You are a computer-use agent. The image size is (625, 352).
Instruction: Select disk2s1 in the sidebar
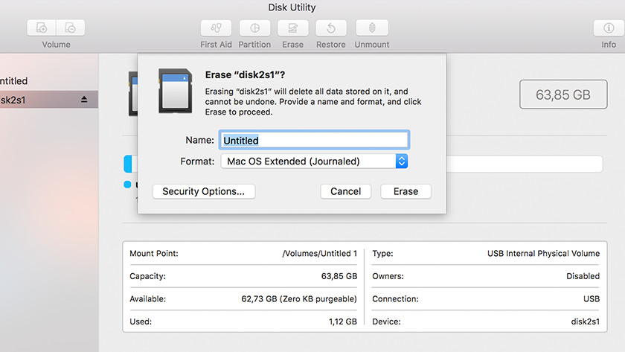coord(30,100)
